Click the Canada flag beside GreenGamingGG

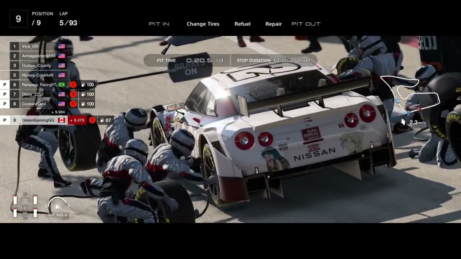pyautogui.click(x=62, y=120)
